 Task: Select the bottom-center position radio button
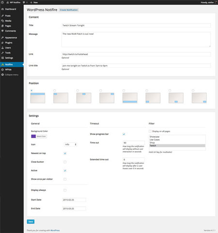pyautogui.click(x=170, y=91)
